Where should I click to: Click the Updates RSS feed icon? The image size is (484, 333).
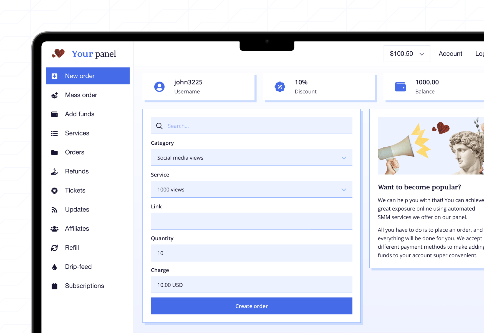tap(54, 210)
